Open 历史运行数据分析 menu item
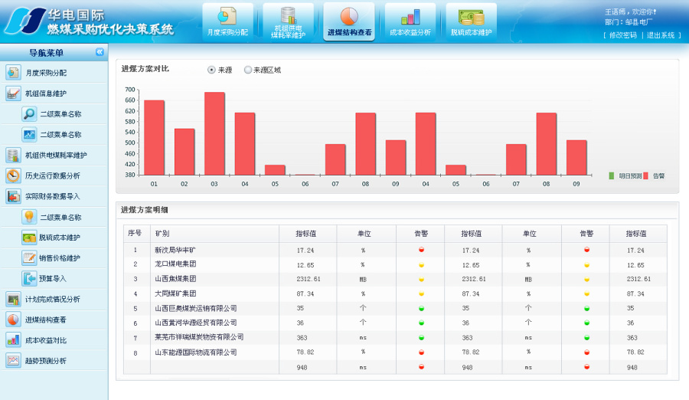689x400 pixels. (54, 175)
